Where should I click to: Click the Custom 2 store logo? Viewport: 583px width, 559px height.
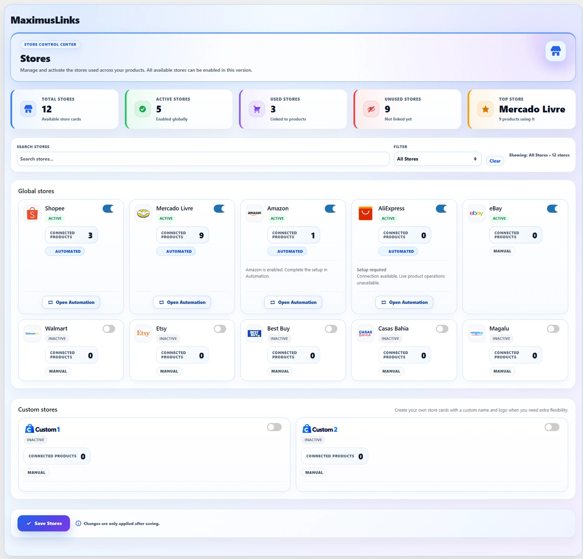pyautogui.click(x=320, y=429)
